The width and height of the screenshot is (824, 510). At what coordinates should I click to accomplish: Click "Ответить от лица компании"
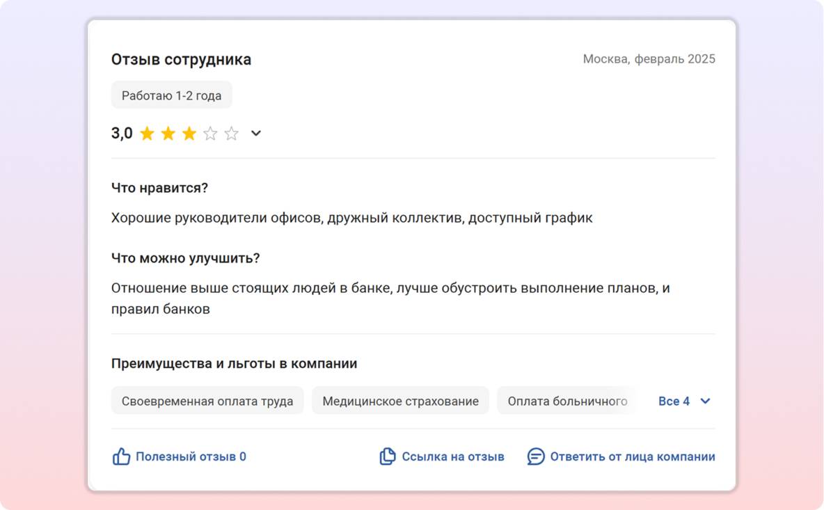click(x=633, y=457)
